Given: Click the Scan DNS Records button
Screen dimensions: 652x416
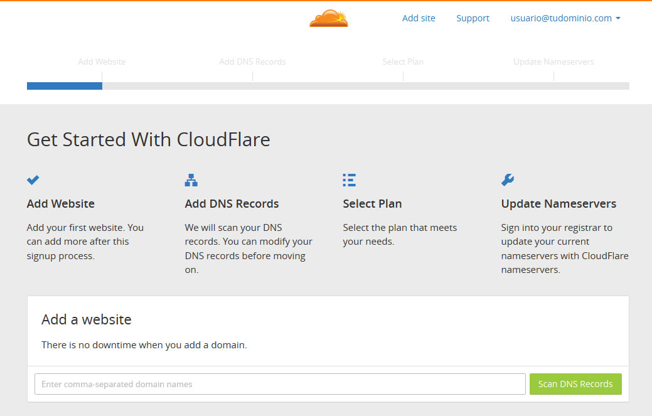Looking at the screenshot, I should [575, 384].
